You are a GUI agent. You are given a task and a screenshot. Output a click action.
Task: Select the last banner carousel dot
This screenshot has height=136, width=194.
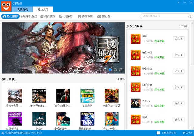[121, 70]
